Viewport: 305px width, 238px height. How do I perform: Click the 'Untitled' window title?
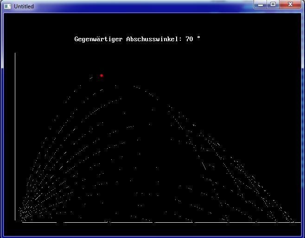24,6
